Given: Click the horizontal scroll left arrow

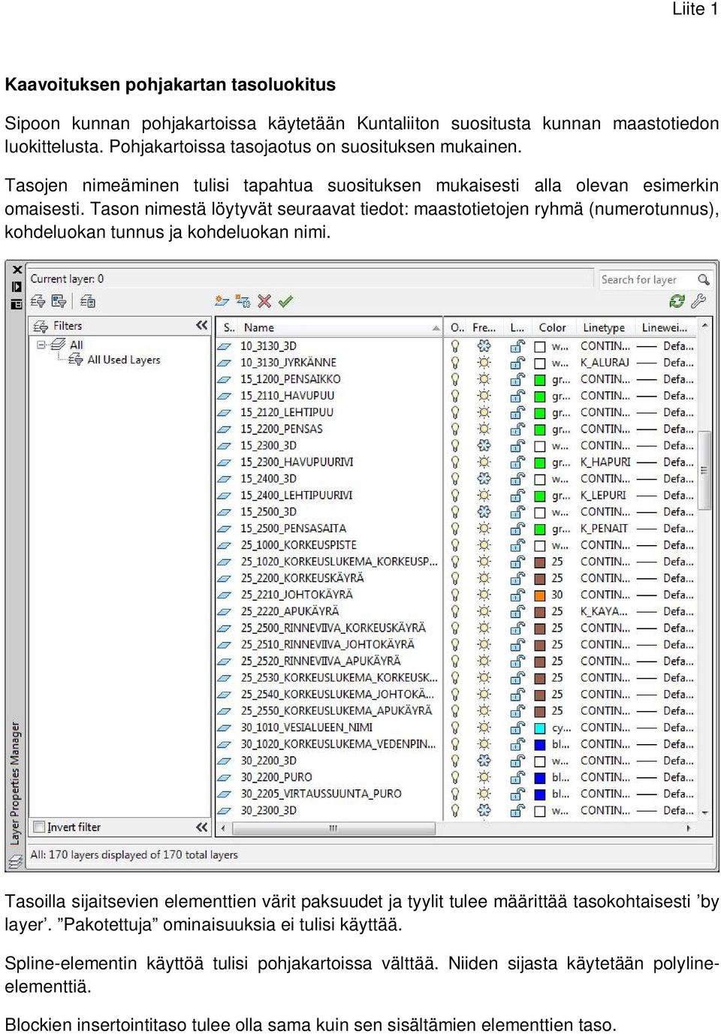Looking at the screenshot, I should (223, 829).
